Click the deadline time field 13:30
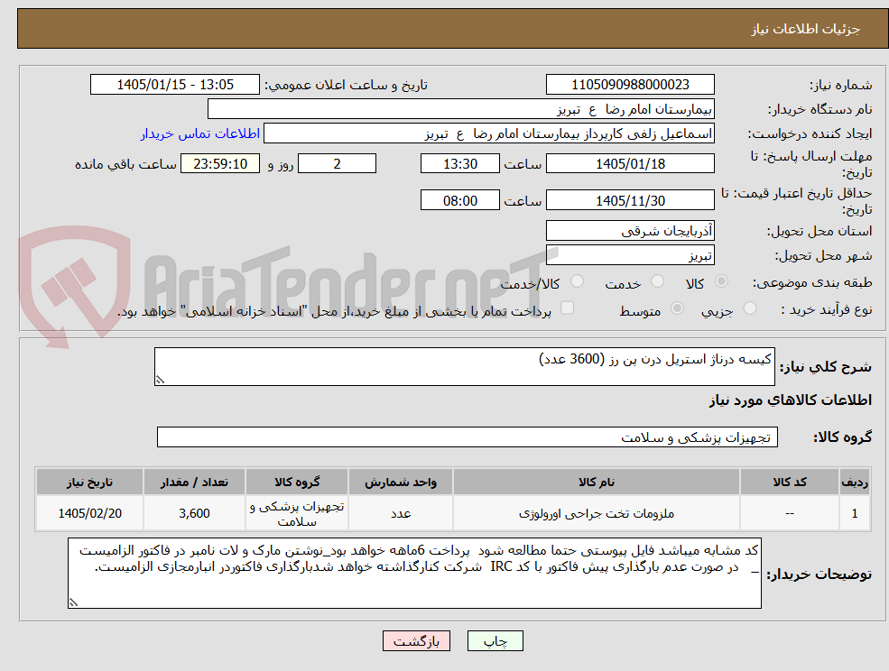This screenshot has width=889, height=671. [459, 164]
